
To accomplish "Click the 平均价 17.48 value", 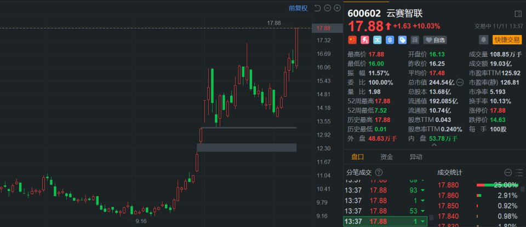I will pyautogui.click(x=437, y=73).
